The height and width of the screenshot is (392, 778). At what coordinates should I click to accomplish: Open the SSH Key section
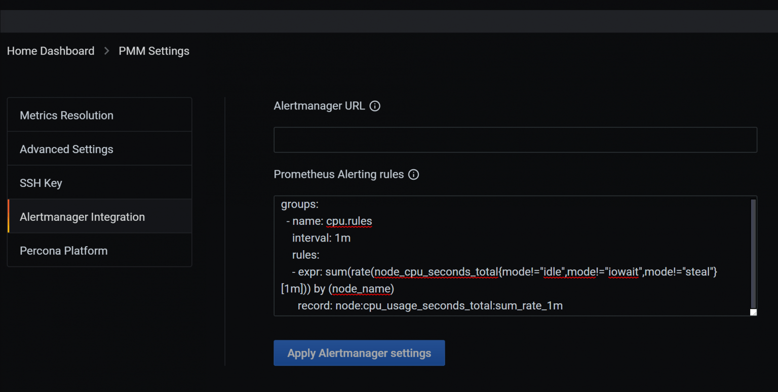[41, 183]
